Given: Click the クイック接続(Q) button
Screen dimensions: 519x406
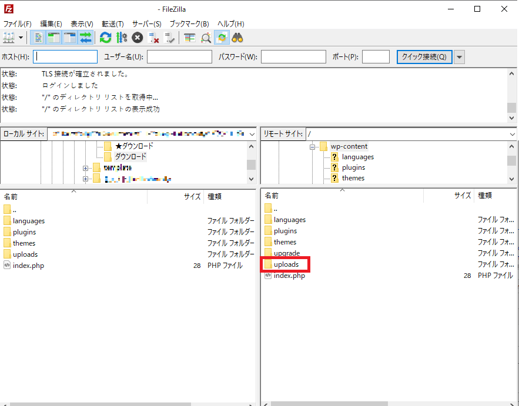Looking at the screenshot, I should pos(424,57).
